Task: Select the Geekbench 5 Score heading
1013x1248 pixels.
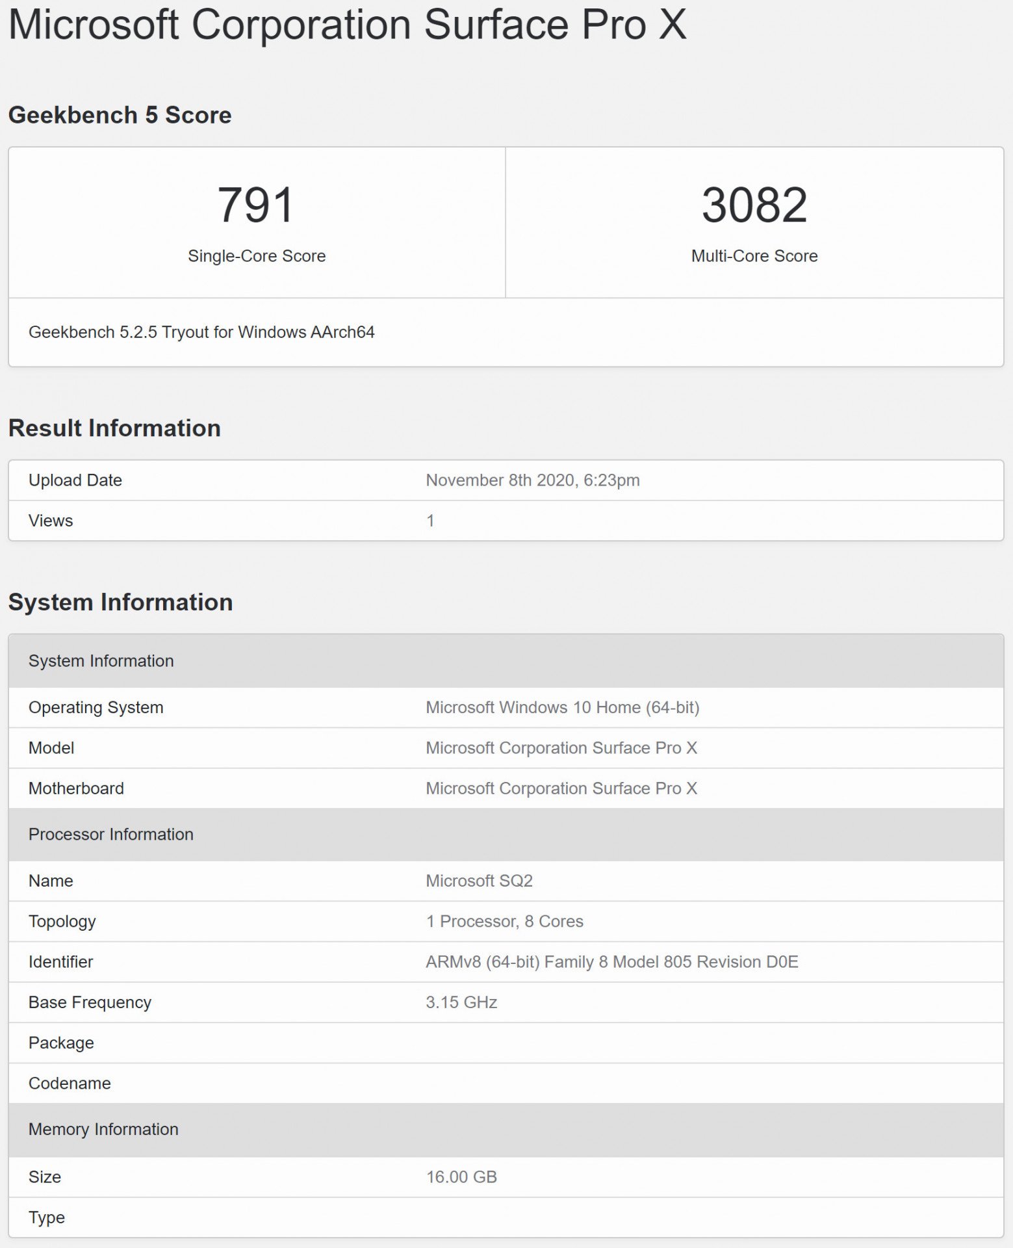Action: coord(120,115)
